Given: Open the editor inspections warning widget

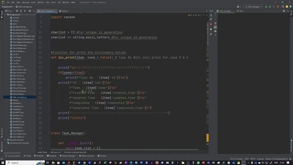Looking at the screenshot, I should click(x=195, y=15).
